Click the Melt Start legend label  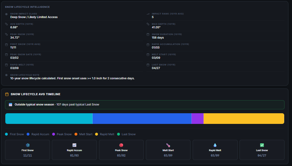(86, 134)
